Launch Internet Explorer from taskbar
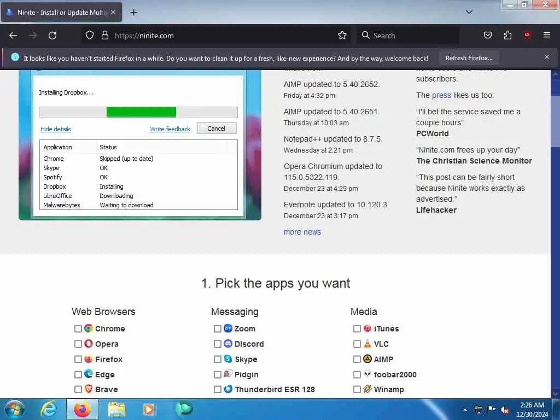The image size is (560, 420). pos(48,409)
